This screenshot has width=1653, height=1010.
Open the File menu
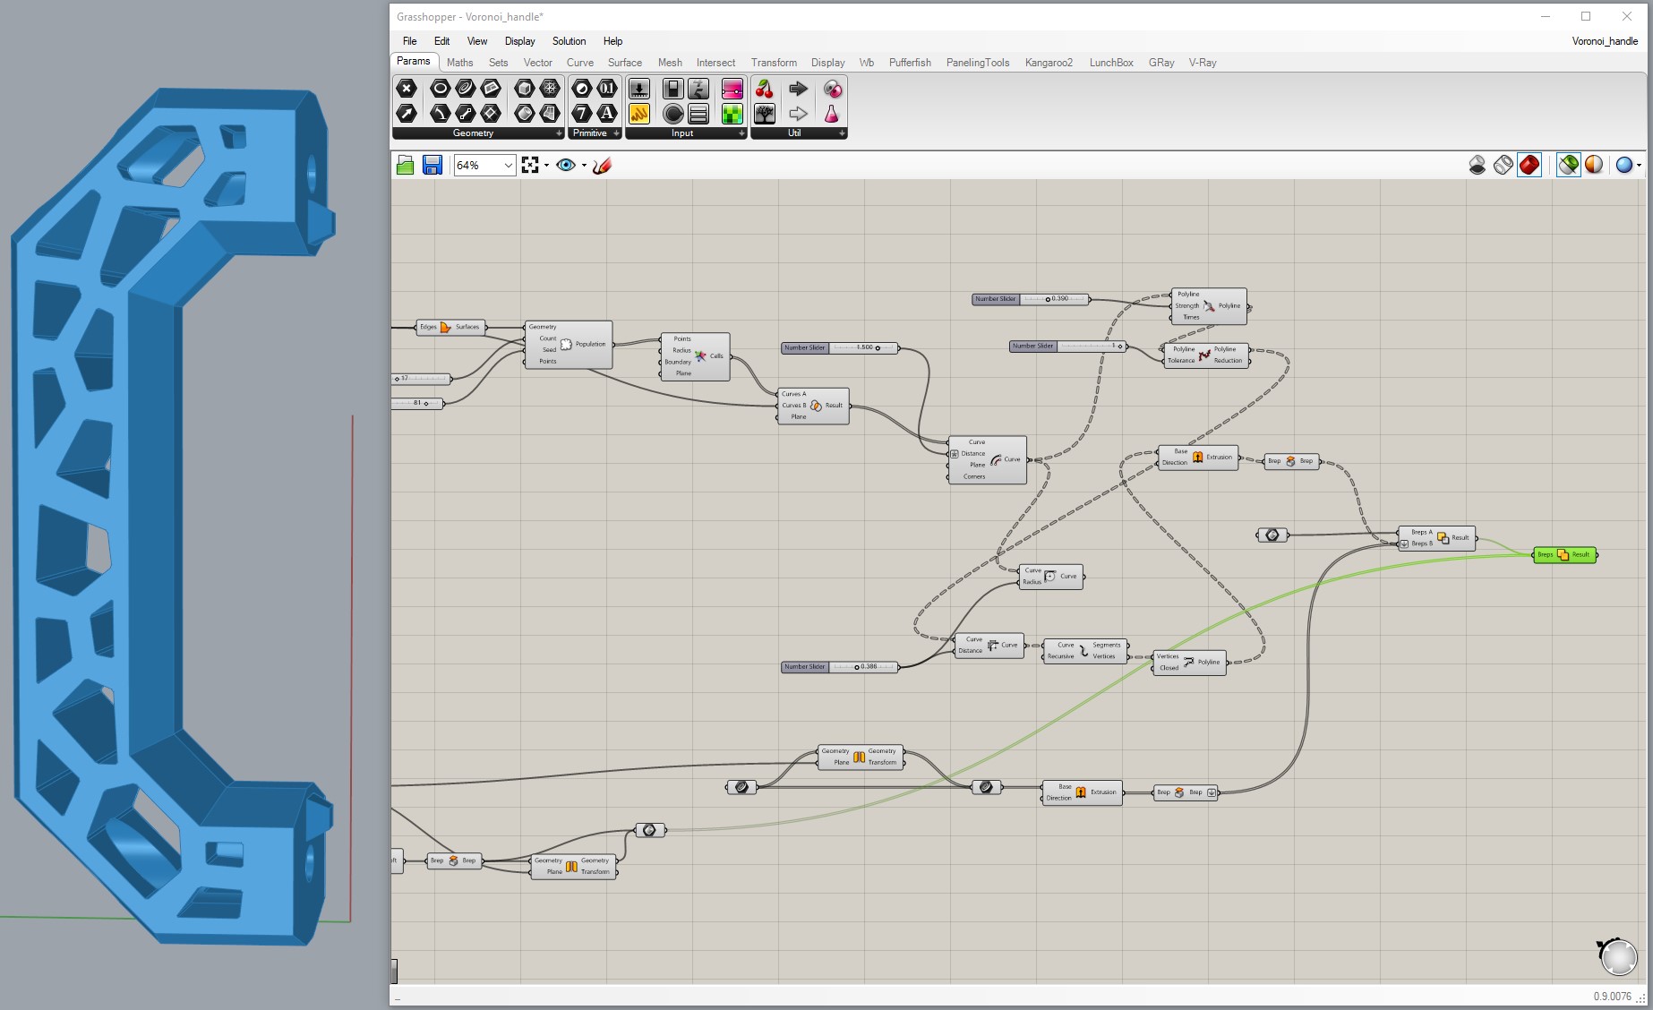tap(409, 41)
